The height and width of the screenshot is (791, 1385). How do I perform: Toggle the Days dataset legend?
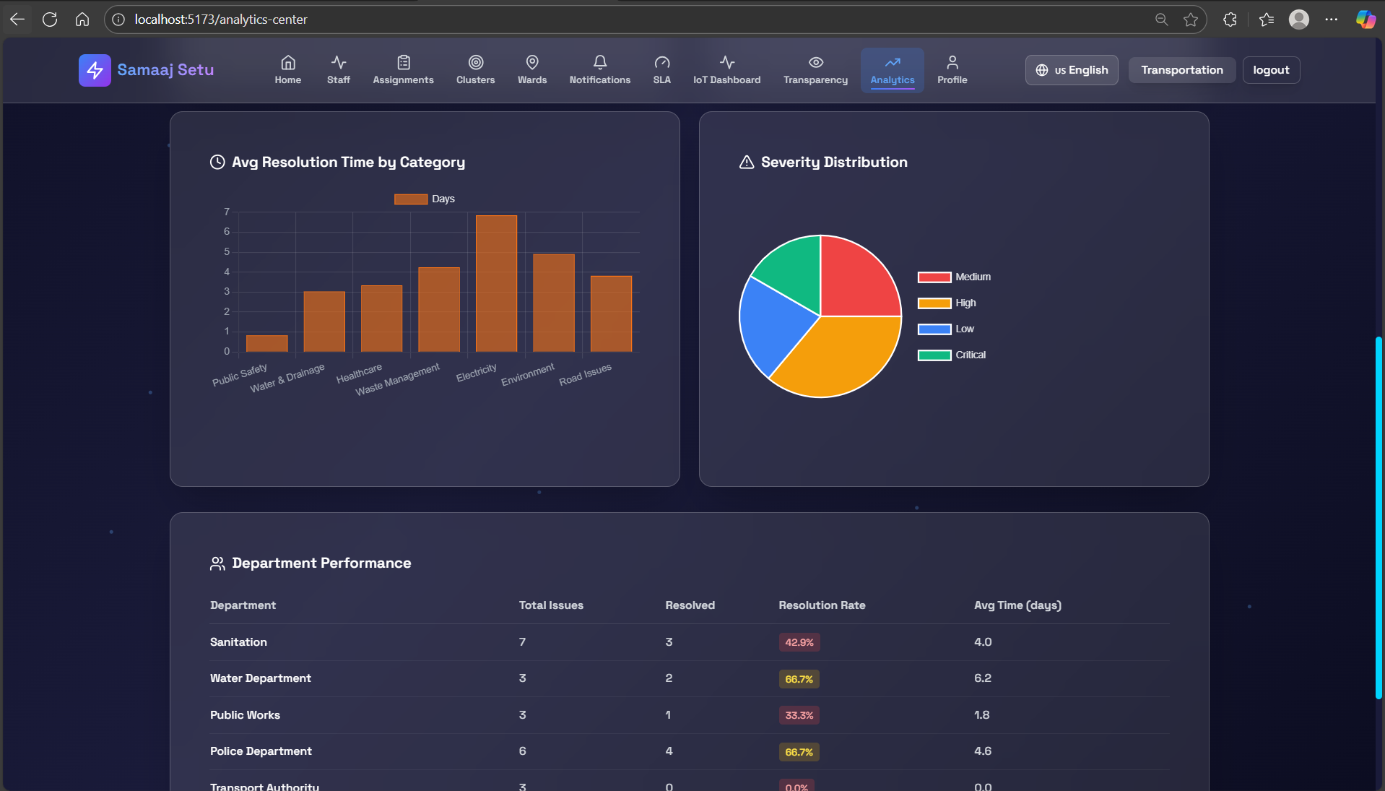coord(424,199)
